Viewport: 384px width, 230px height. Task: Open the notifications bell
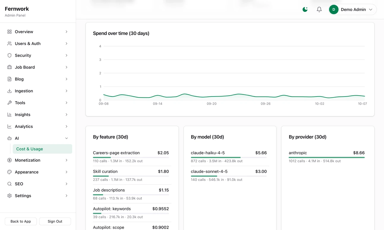319,9
